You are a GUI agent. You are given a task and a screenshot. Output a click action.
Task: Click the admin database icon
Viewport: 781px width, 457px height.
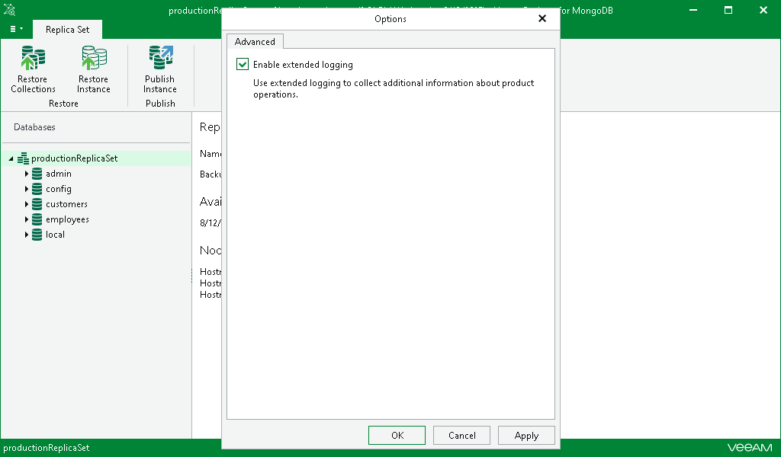click(x=37, y=174)
